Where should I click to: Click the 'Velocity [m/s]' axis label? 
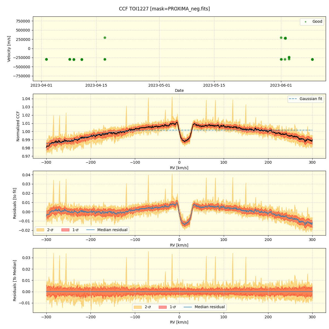click(x=9, y=49)
